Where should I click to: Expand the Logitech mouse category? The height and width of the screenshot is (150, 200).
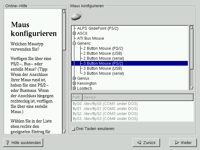coord(74,88)
